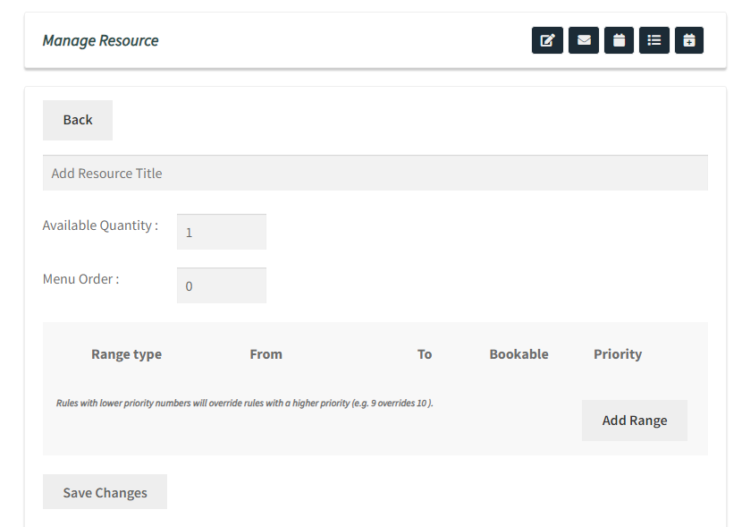
Task: Click the priority rules note text
Action: [245, 403]
